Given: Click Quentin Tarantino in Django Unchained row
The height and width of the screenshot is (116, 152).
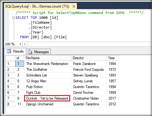Looking at the screenshot, I should point(89,104).
